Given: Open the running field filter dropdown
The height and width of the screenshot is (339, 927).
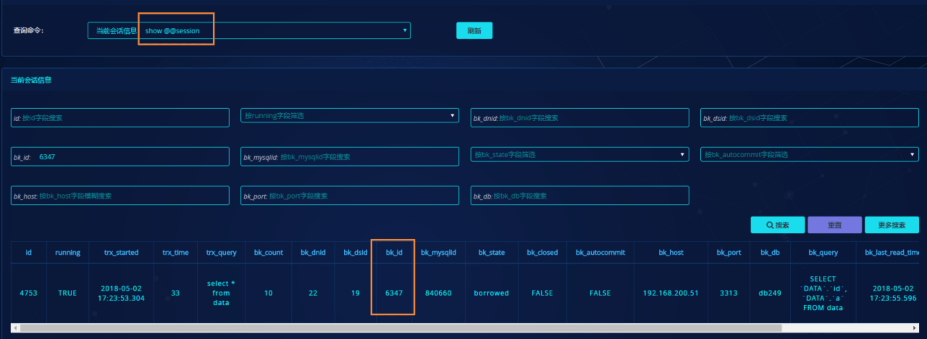Looking at the screenshot, I should pyautogui.click(x=349, y=116).
